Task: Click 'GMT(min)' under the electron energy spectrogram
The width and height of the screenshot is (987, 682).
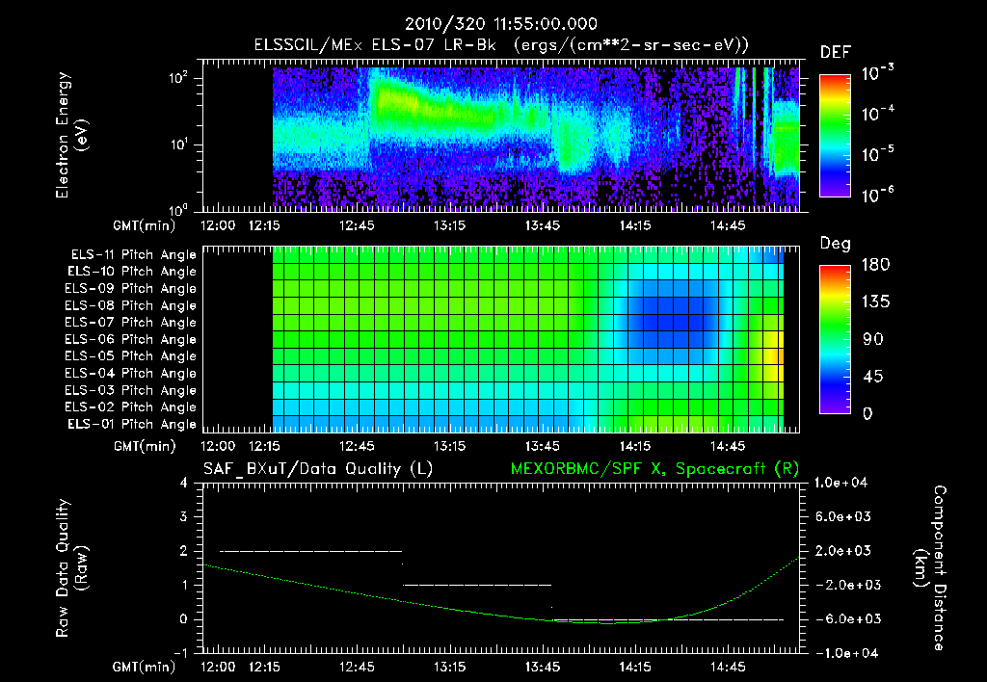Action: [144, 225]
